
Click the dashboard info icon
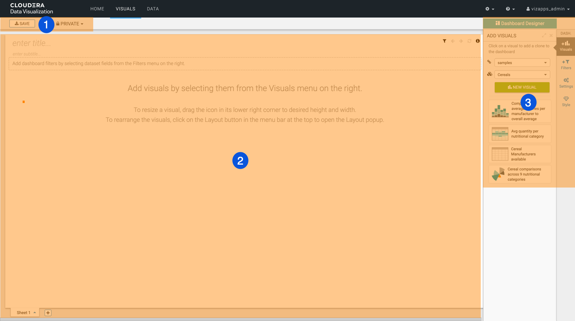tap(478, 41)
